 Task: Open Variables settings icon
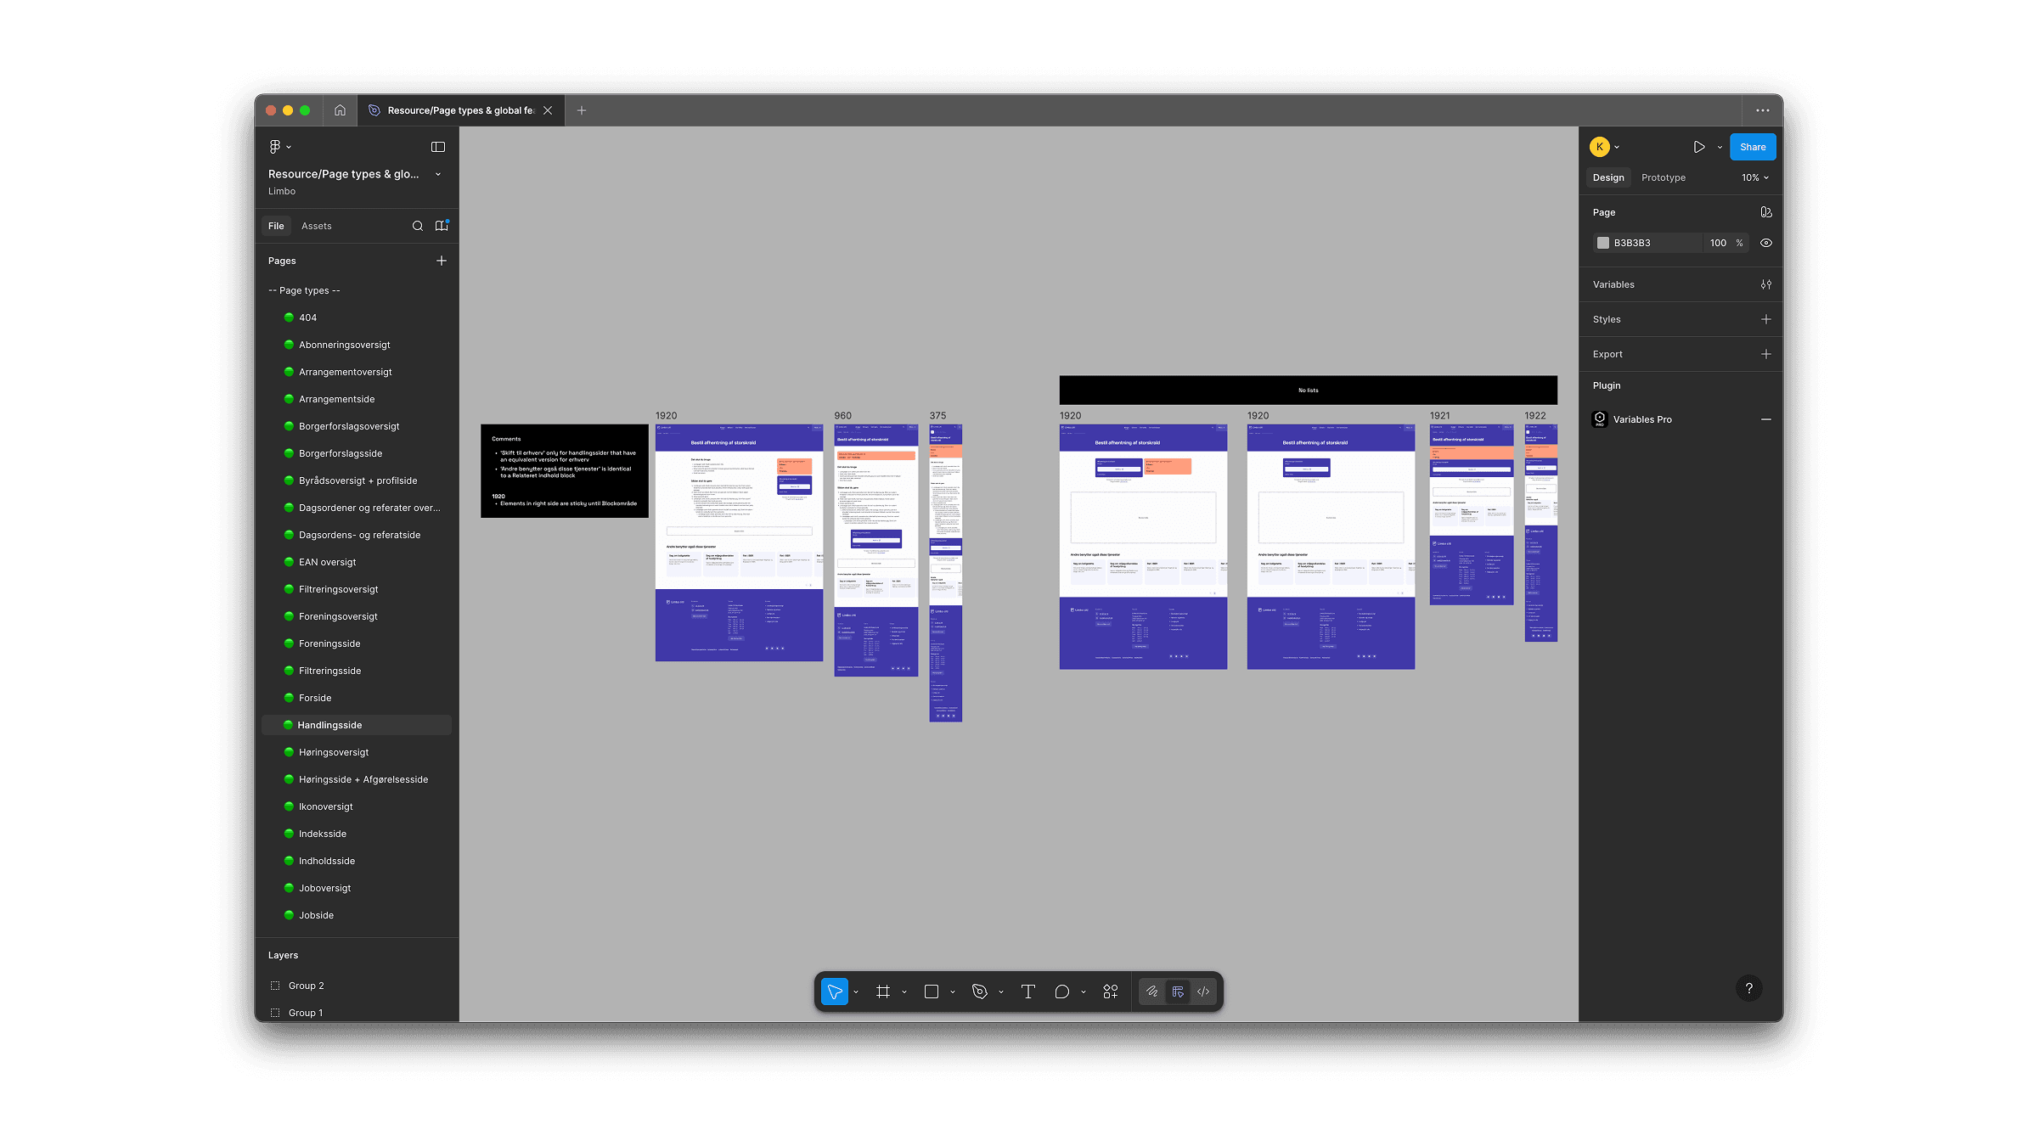(1766, 284)
